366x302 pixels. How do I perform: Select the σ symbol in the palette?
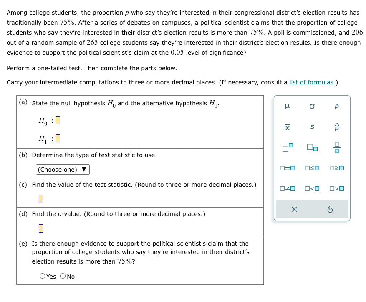tap(312, 106)
